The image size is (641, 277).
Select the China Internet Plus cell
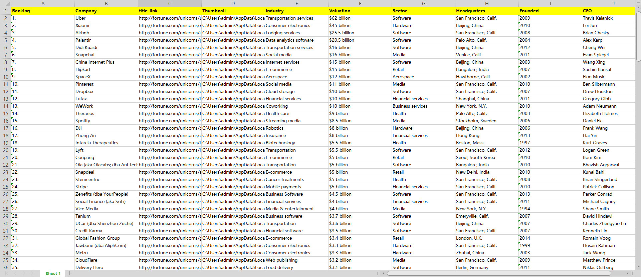pyautogui.click(x=106, y=62)
